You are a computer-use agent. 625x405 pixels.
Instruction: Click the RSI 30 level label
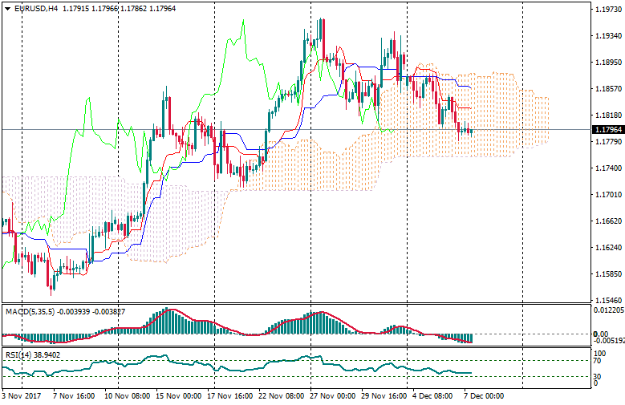[x=595, y=375]
